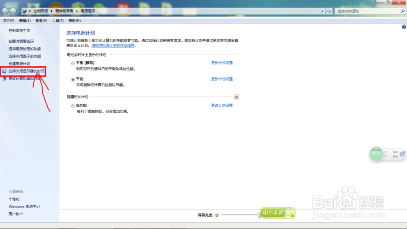Click the Forward navigation arrow
Viewport: 407px width, 229px height.
(13, 11)
